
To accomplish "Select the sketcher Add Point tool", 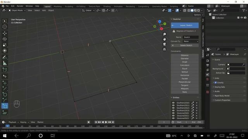I will coord(5,83).
